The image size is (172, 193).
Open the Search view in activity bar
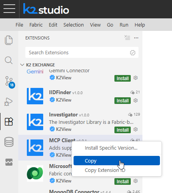(x=9, y=60)
